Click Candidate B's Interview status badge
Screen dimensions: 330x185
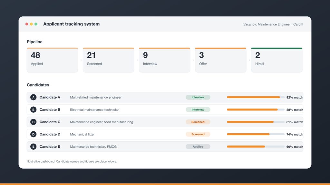[x=198, y=110]
